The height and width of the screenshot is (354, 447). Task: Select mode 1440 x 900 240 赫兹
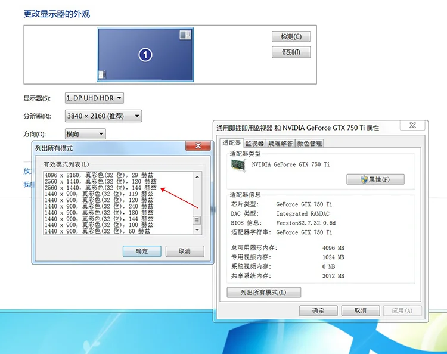click(x=99, y=206)
